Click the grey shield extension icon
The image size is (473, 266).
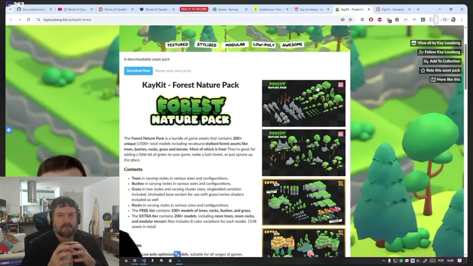click(x=362, y=20)
